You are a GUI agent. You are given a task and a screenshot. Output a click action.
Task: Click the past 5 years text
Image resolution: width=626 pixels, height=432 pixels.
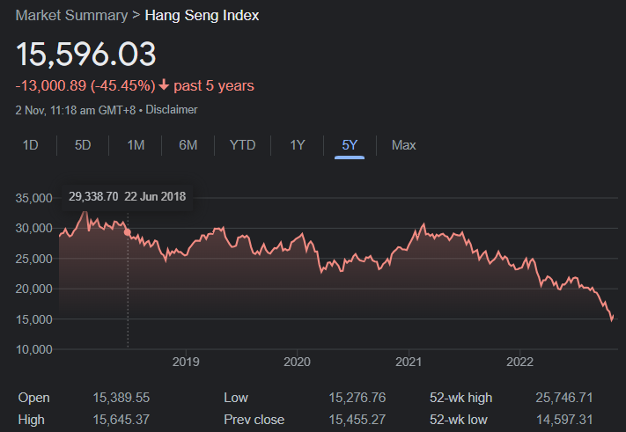[x=214, y=85]
